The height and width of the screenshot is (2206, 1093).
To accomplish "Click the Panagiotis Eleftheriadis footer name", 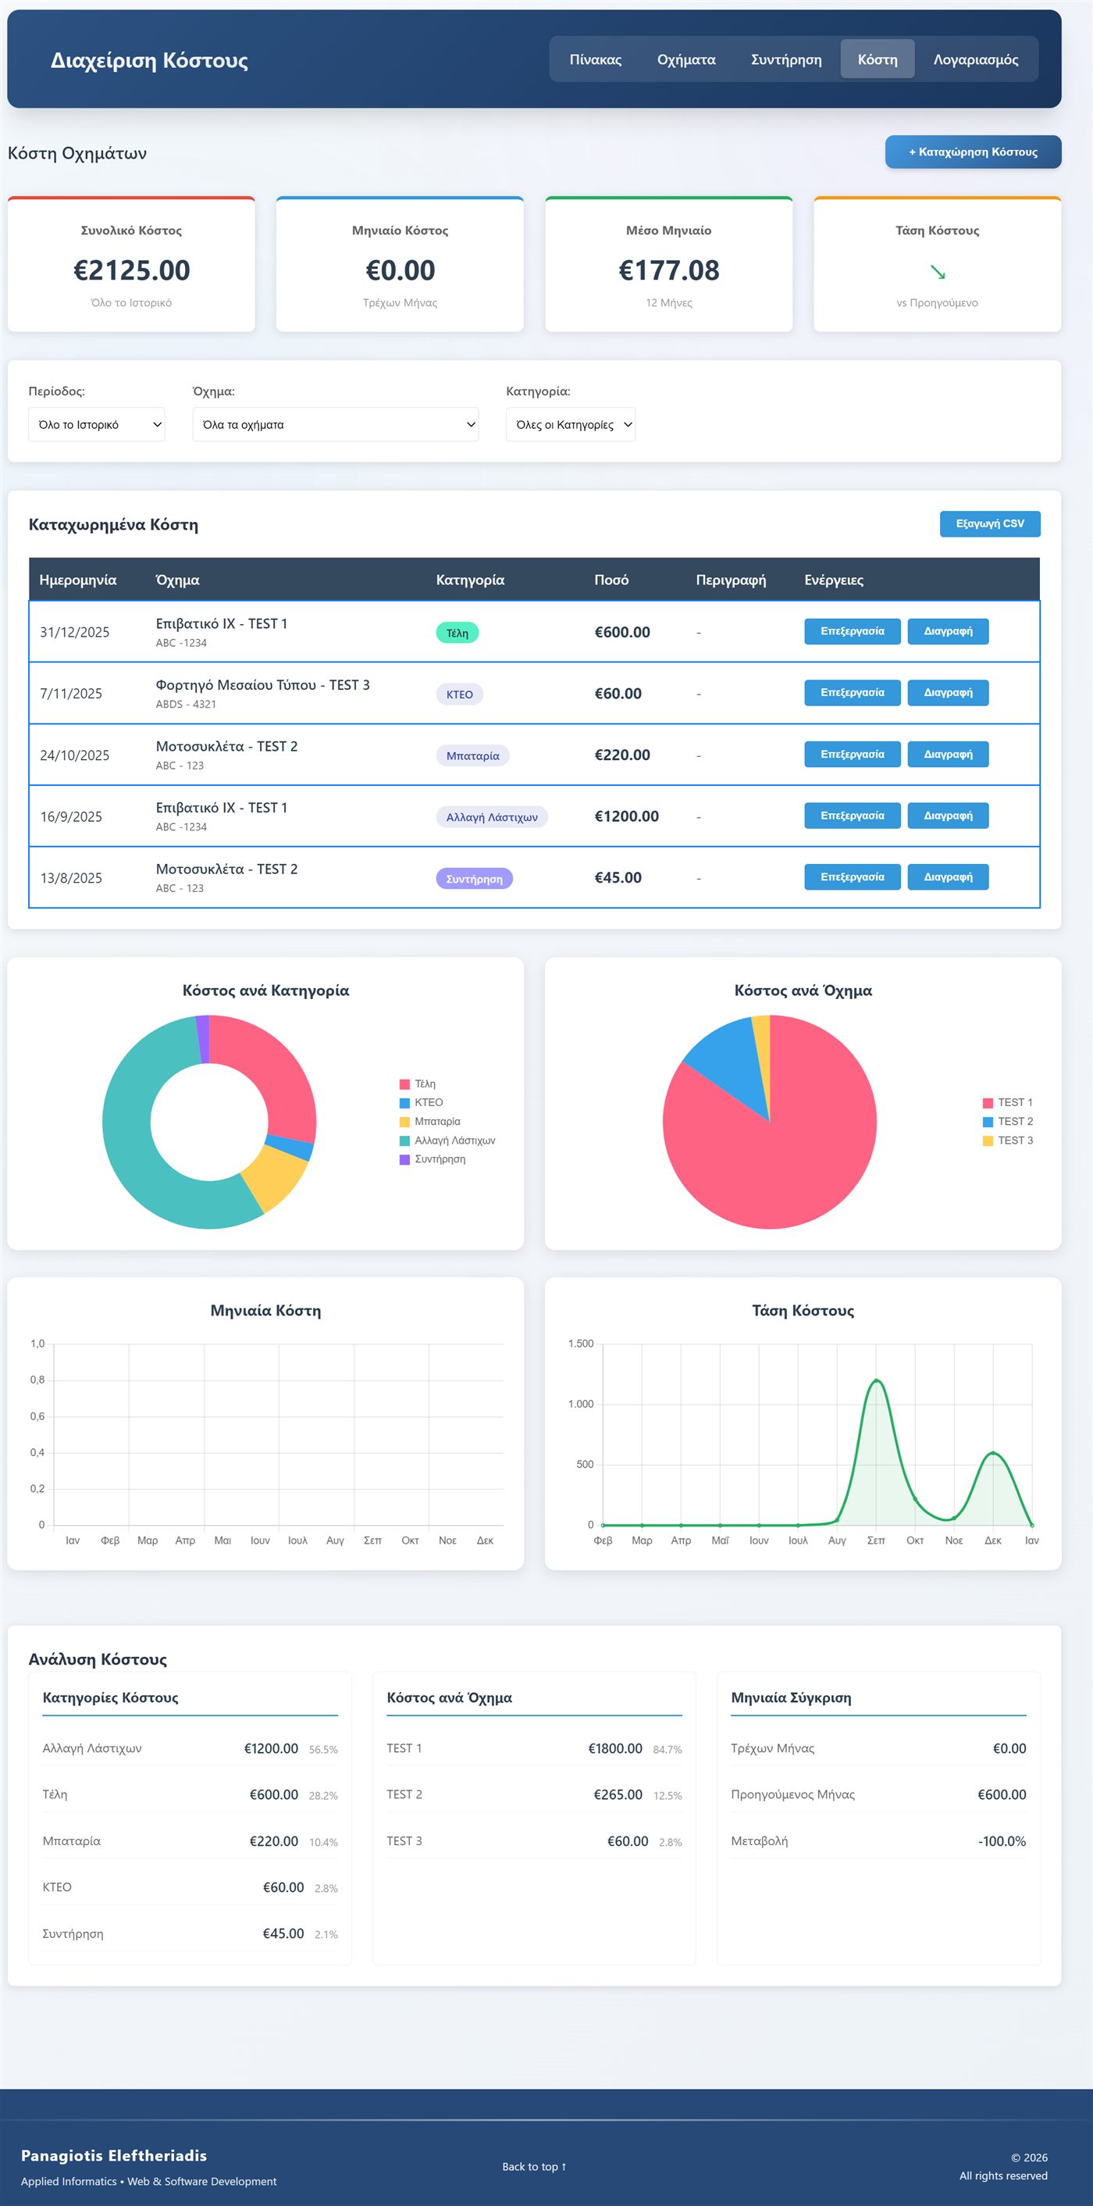I will point(114,2155).
